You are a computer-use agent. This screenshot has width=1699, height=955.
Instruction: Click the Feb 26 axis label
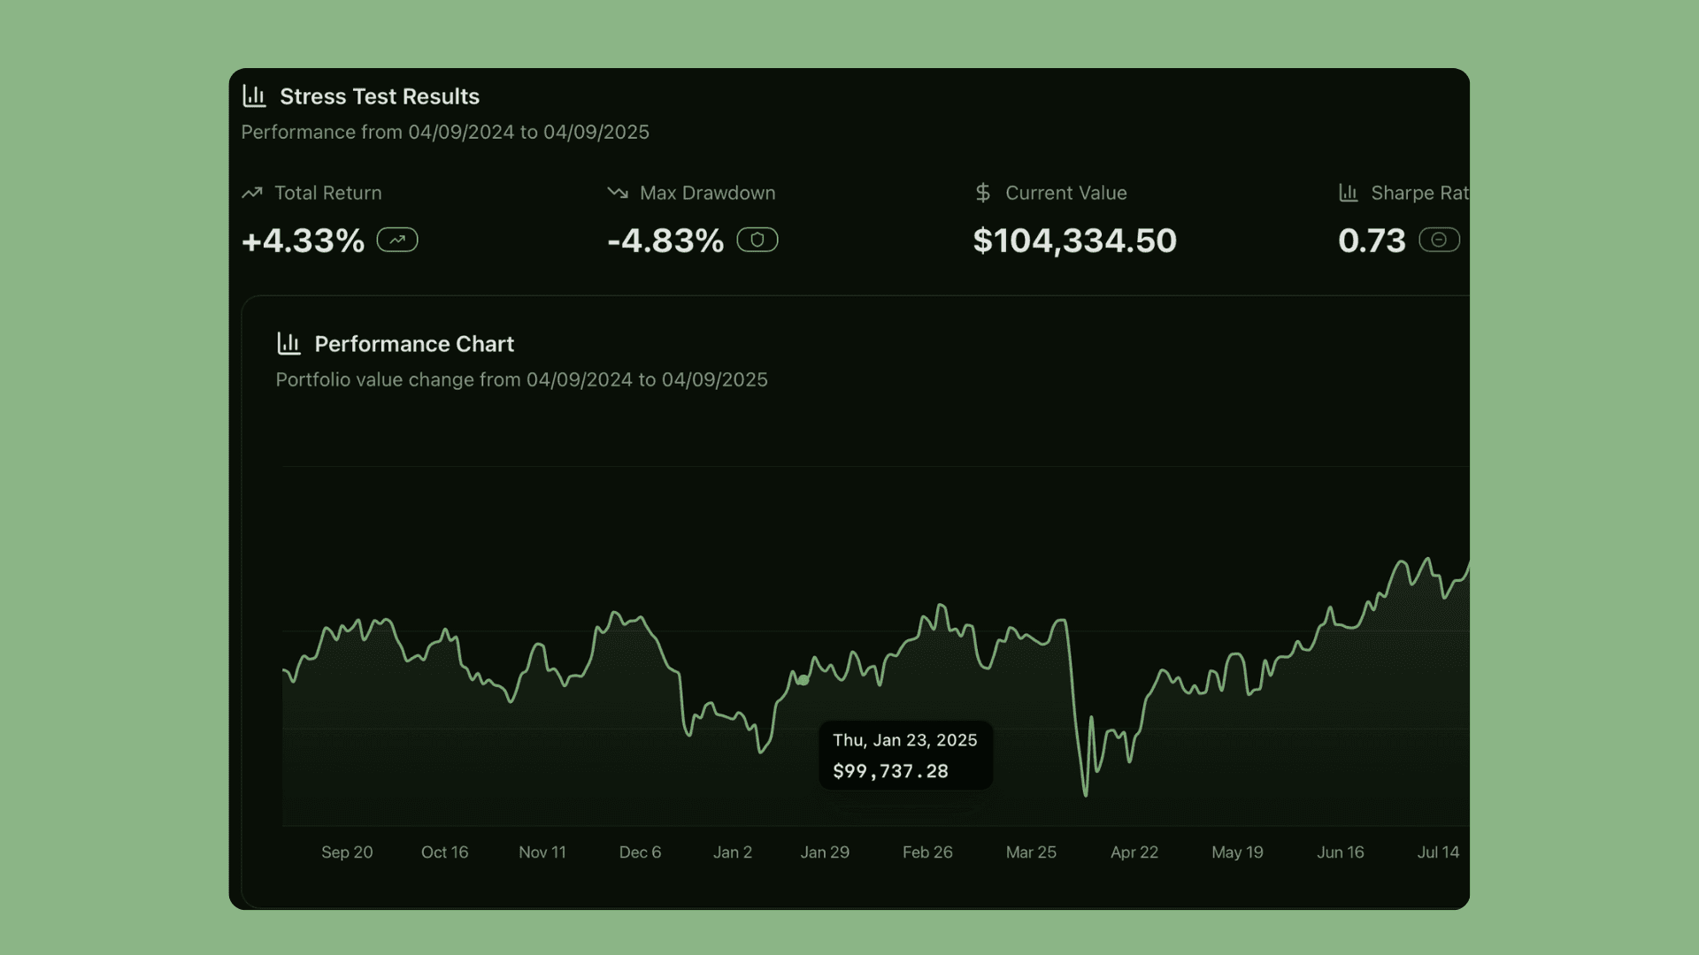point(927,852)
